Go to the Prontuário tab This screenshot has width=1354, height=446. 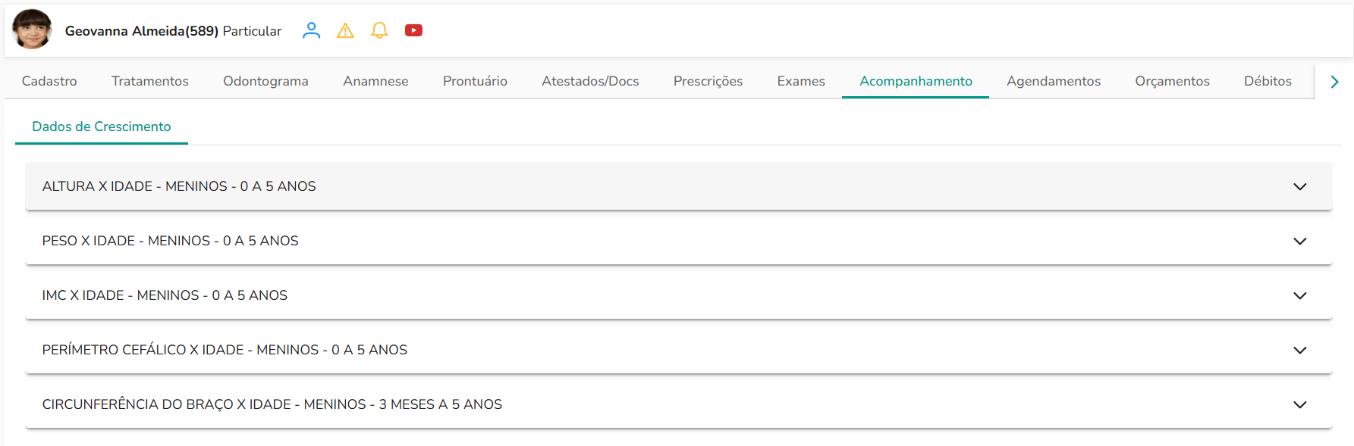point(475,81)
